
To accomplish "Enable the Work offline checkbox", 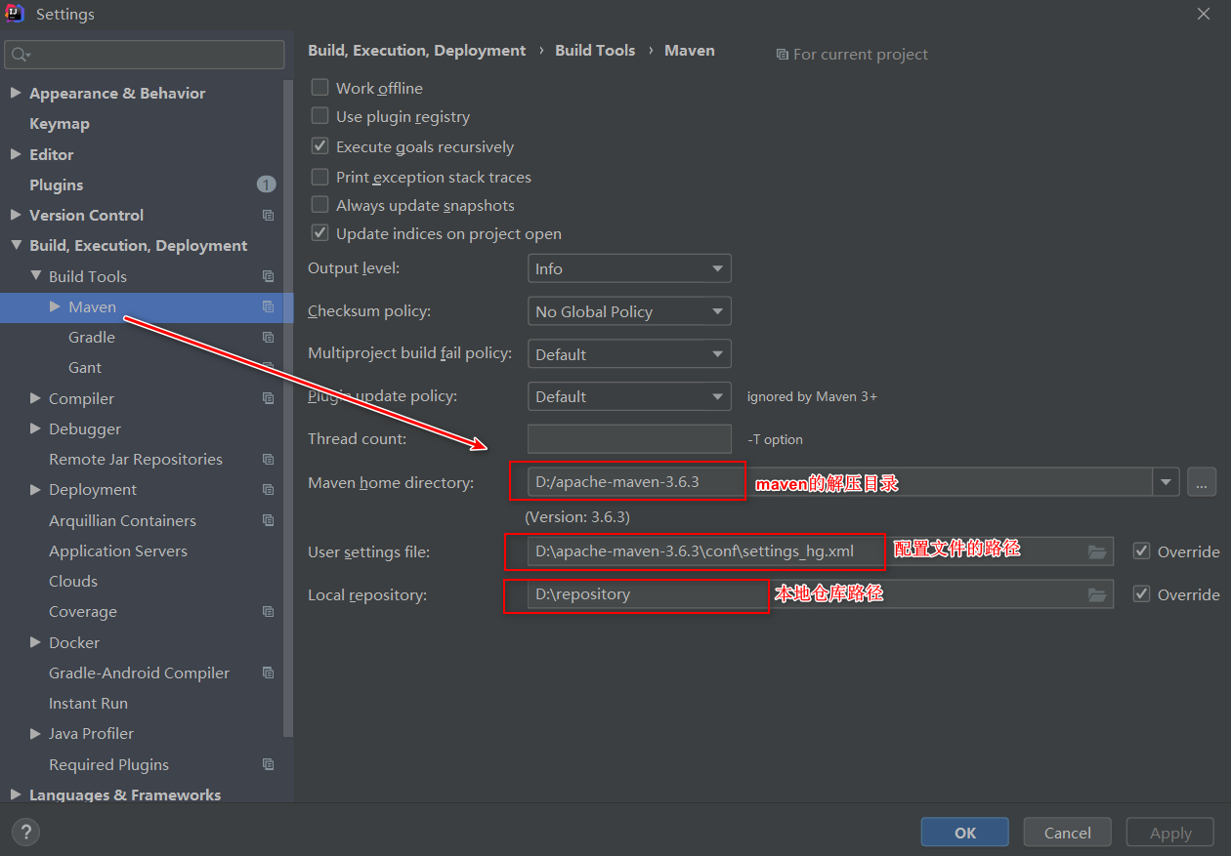I will tap(319, 88).
